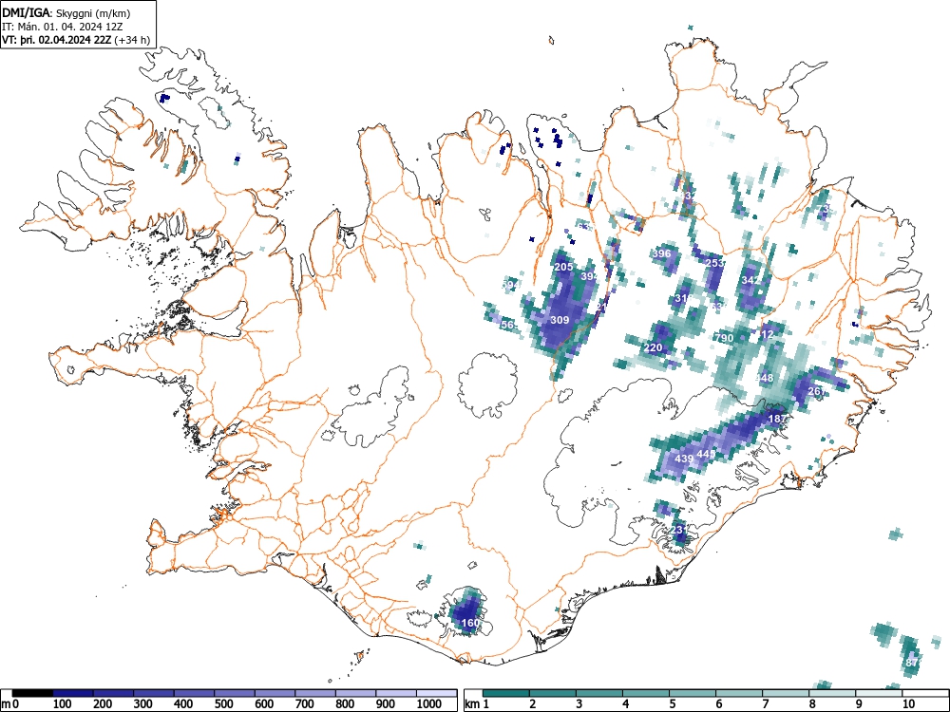Click the map value label 87 offshore

(x=912, y=663)
